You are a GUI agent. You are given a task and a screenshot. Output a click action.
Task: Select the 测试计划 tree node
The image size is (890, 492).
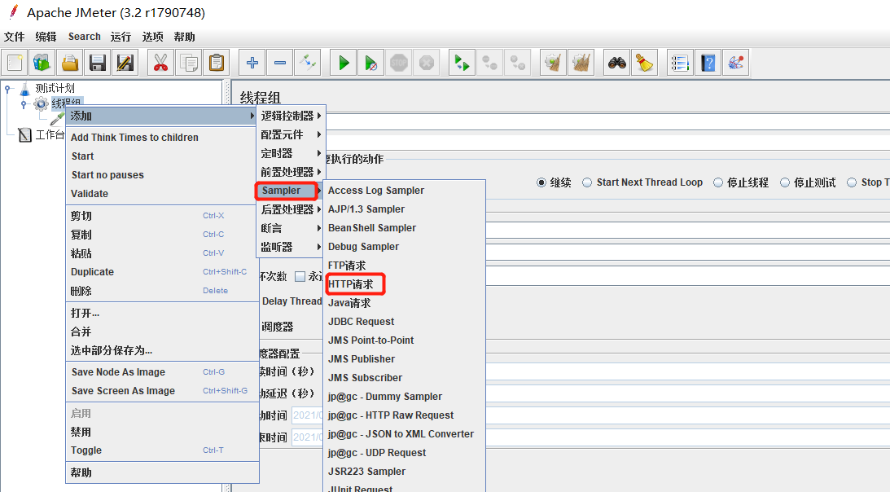(55, 88)
